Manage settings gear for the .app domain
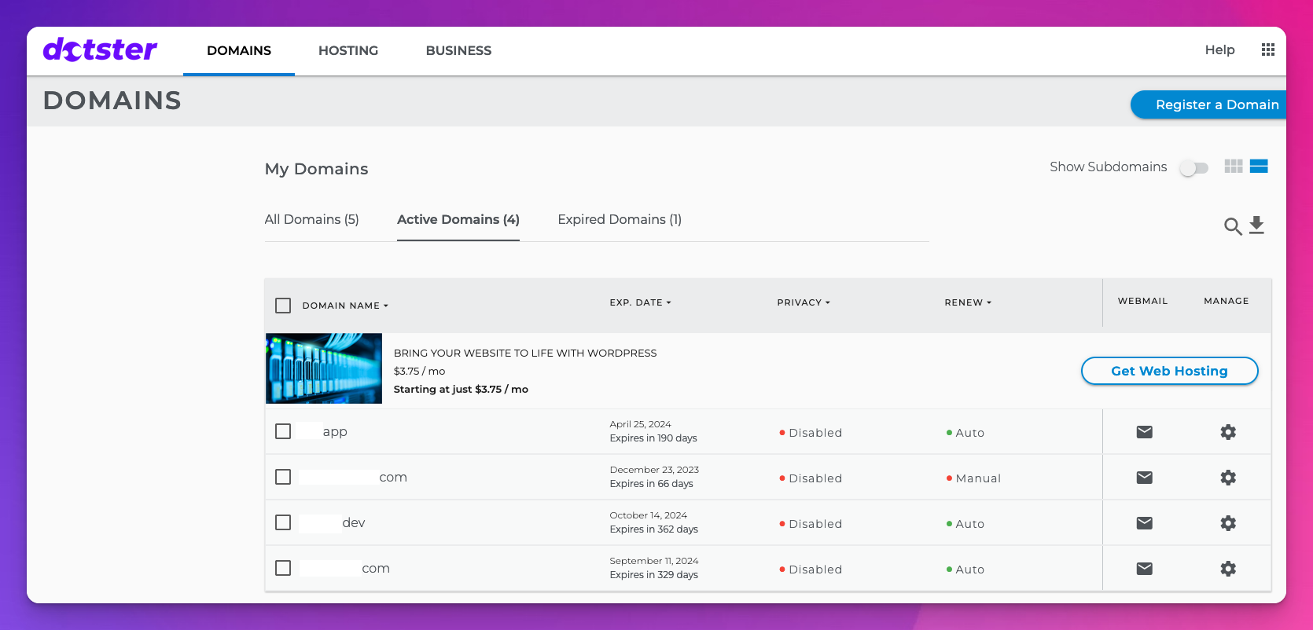This screenshot has width=1313, height=630. [x=1228, y=432]
